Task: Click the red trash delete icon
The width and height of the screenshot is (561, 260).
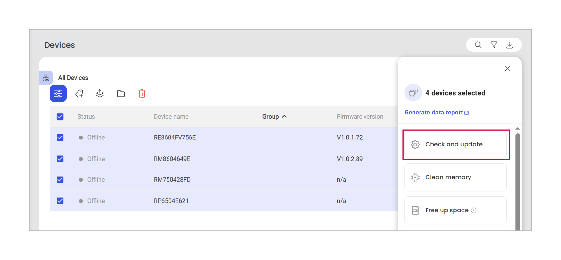Action: (142, 94)
